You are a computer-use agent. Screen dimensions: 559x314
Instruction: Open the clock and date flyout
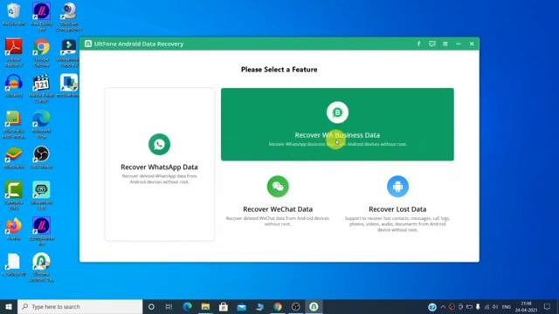click(526, 306)
